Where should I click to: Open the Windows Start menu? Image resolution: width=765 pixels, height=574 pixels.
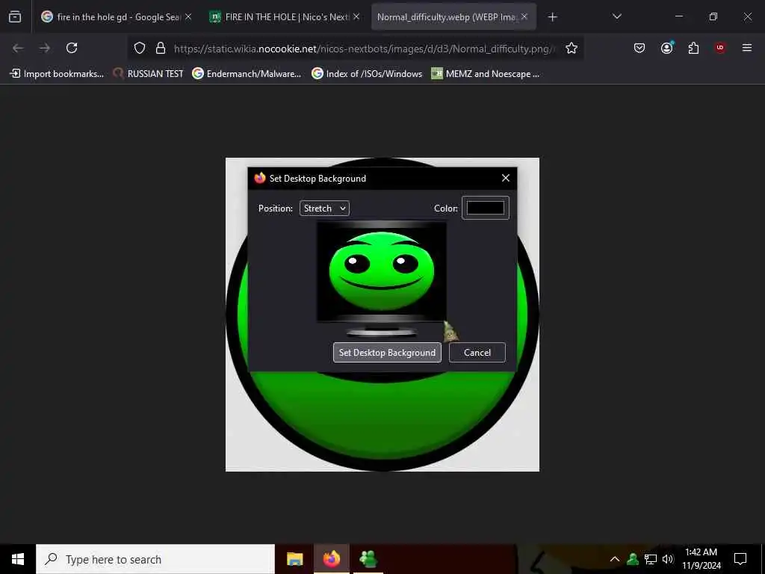(18, 559)
